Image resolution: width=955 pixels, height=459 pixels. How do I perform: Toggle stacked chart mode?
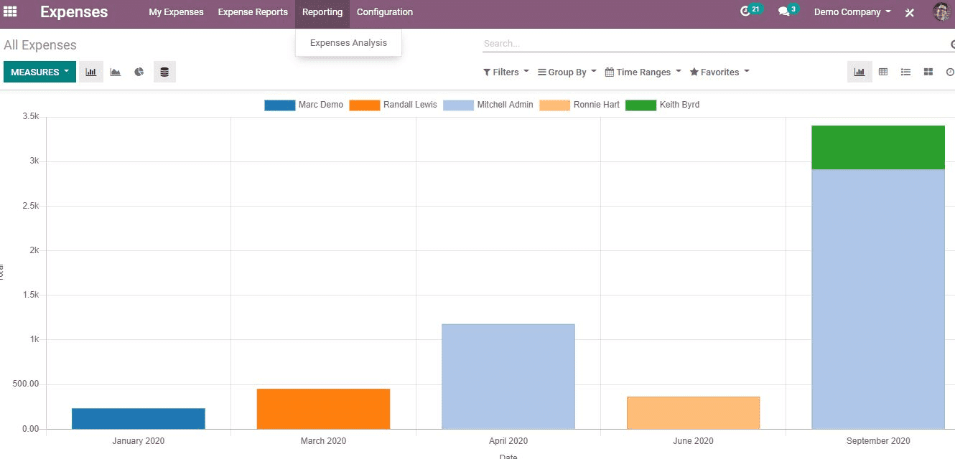tap(164, 72)
